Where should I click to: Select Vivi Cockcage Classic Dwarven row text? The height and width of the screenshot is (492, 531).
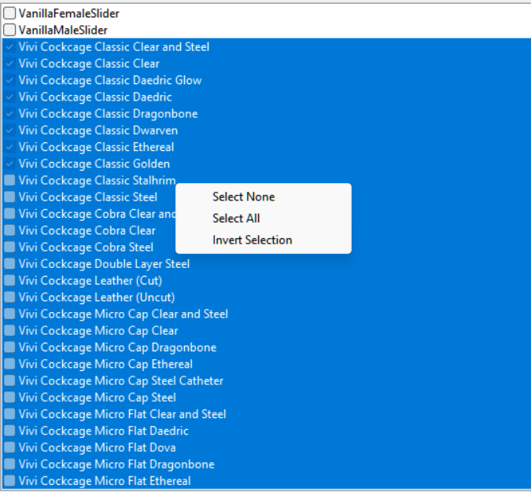(98, 130)
